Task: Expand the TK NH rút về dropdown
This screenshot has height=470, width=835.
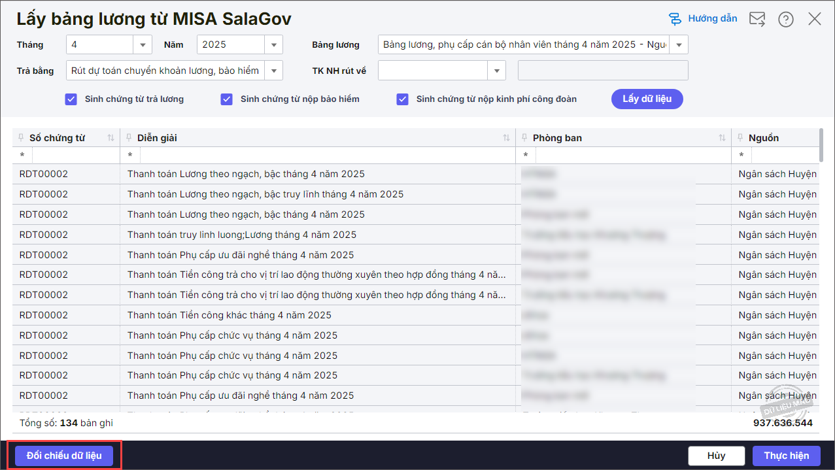Action: point(496,71)
